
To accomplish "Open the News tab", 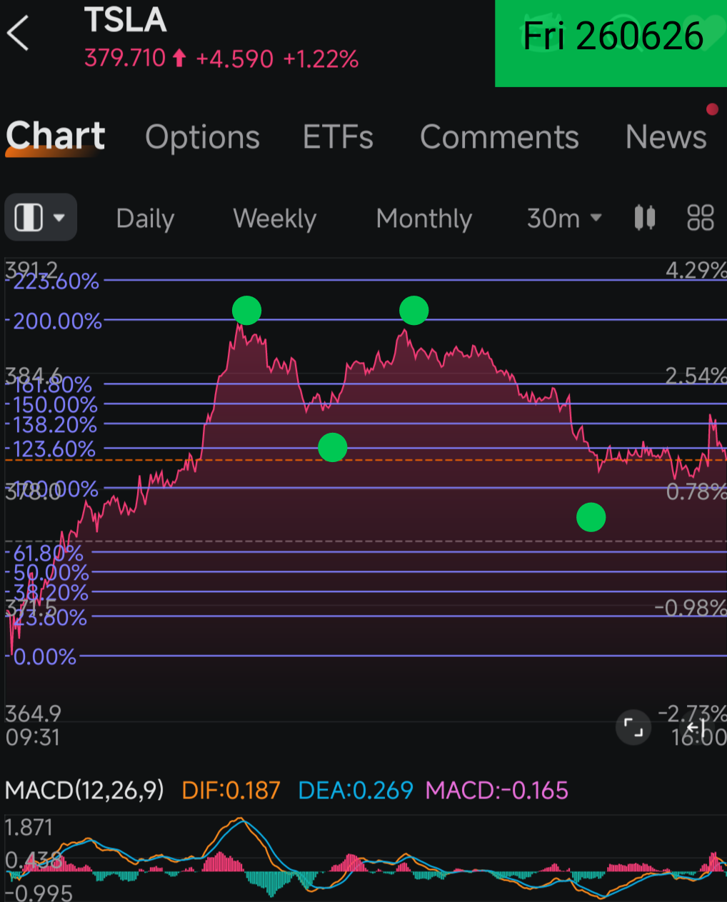I will (666, 137).
